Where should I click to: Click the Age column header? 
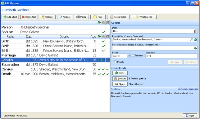pos(93,37)
